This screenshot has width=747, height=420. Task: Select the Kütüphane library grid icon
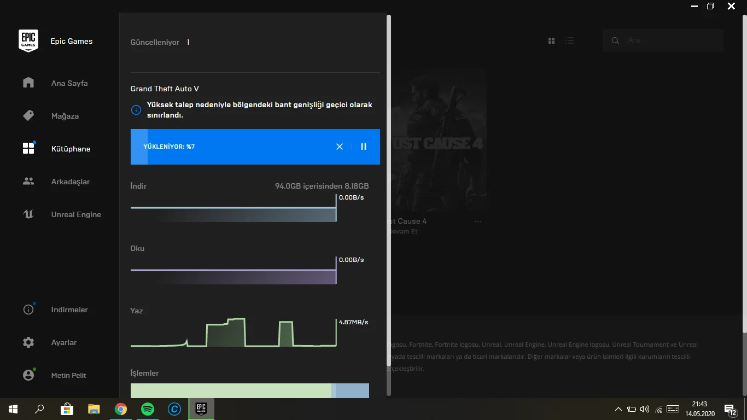click(28, 148)
